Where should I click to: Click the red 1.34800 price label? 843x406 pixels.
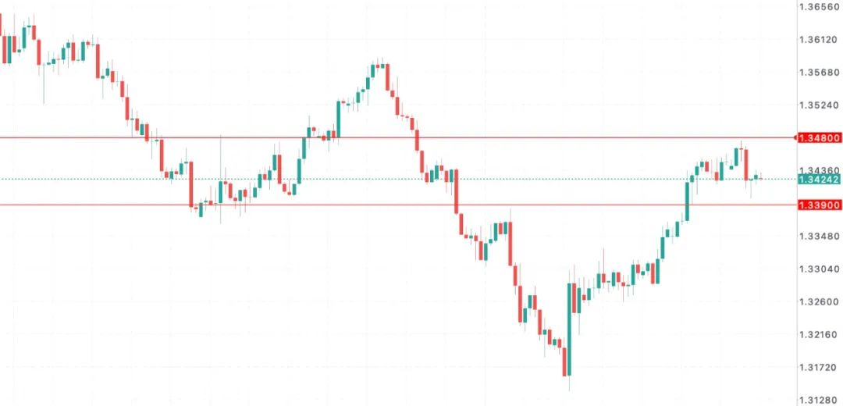point(818,138)
